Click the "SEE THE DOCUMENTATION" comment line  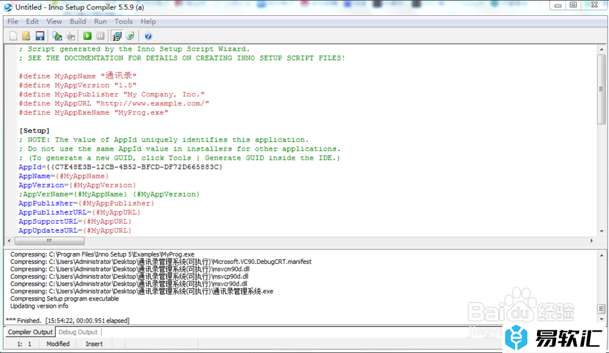coord(182,59)
